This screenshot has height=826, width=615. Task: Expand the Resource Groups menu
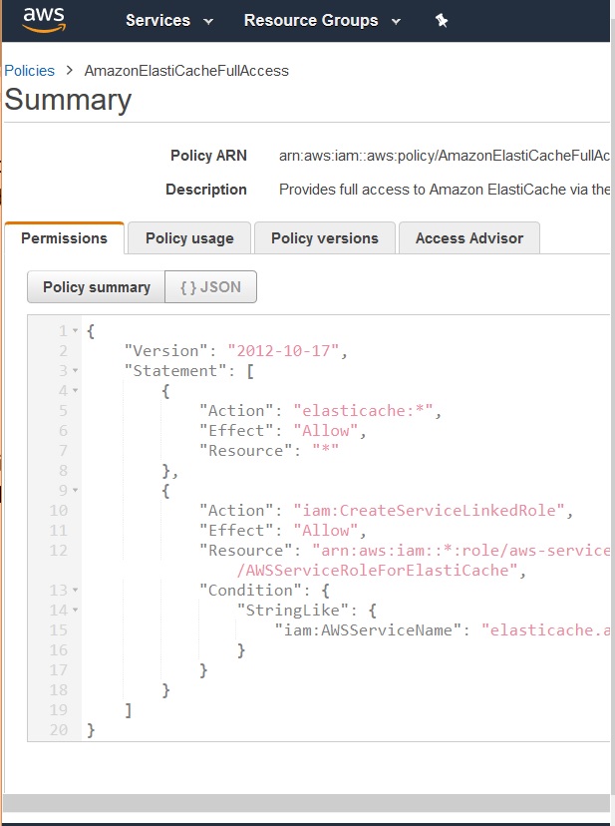[321, 21]
